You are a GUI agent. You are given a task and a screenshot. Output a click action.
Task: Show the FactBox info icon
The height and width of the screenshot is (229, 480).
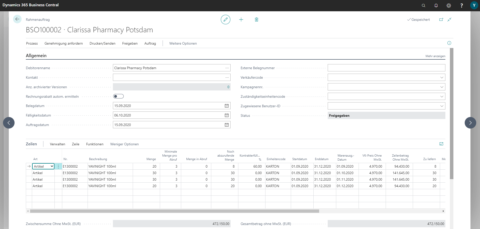(x=449, y=43)
